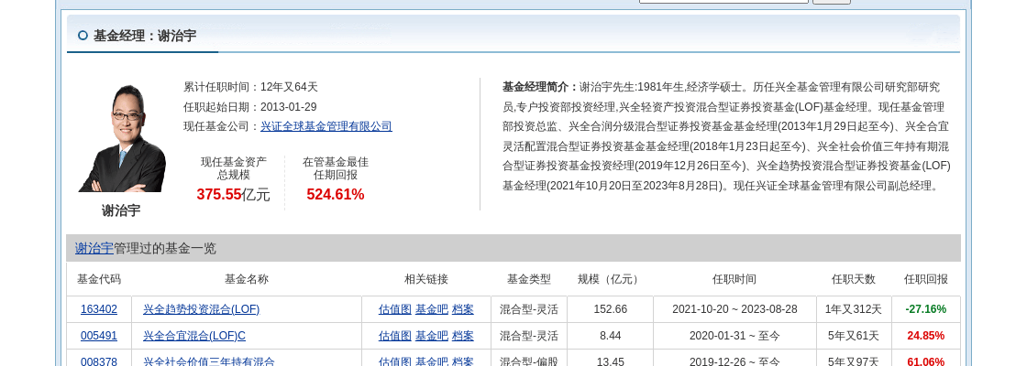Image resolution: width=1027 pixels, height=366 pixels.
Task: Click the 任职时间 column header
Action: pos(734,279)
